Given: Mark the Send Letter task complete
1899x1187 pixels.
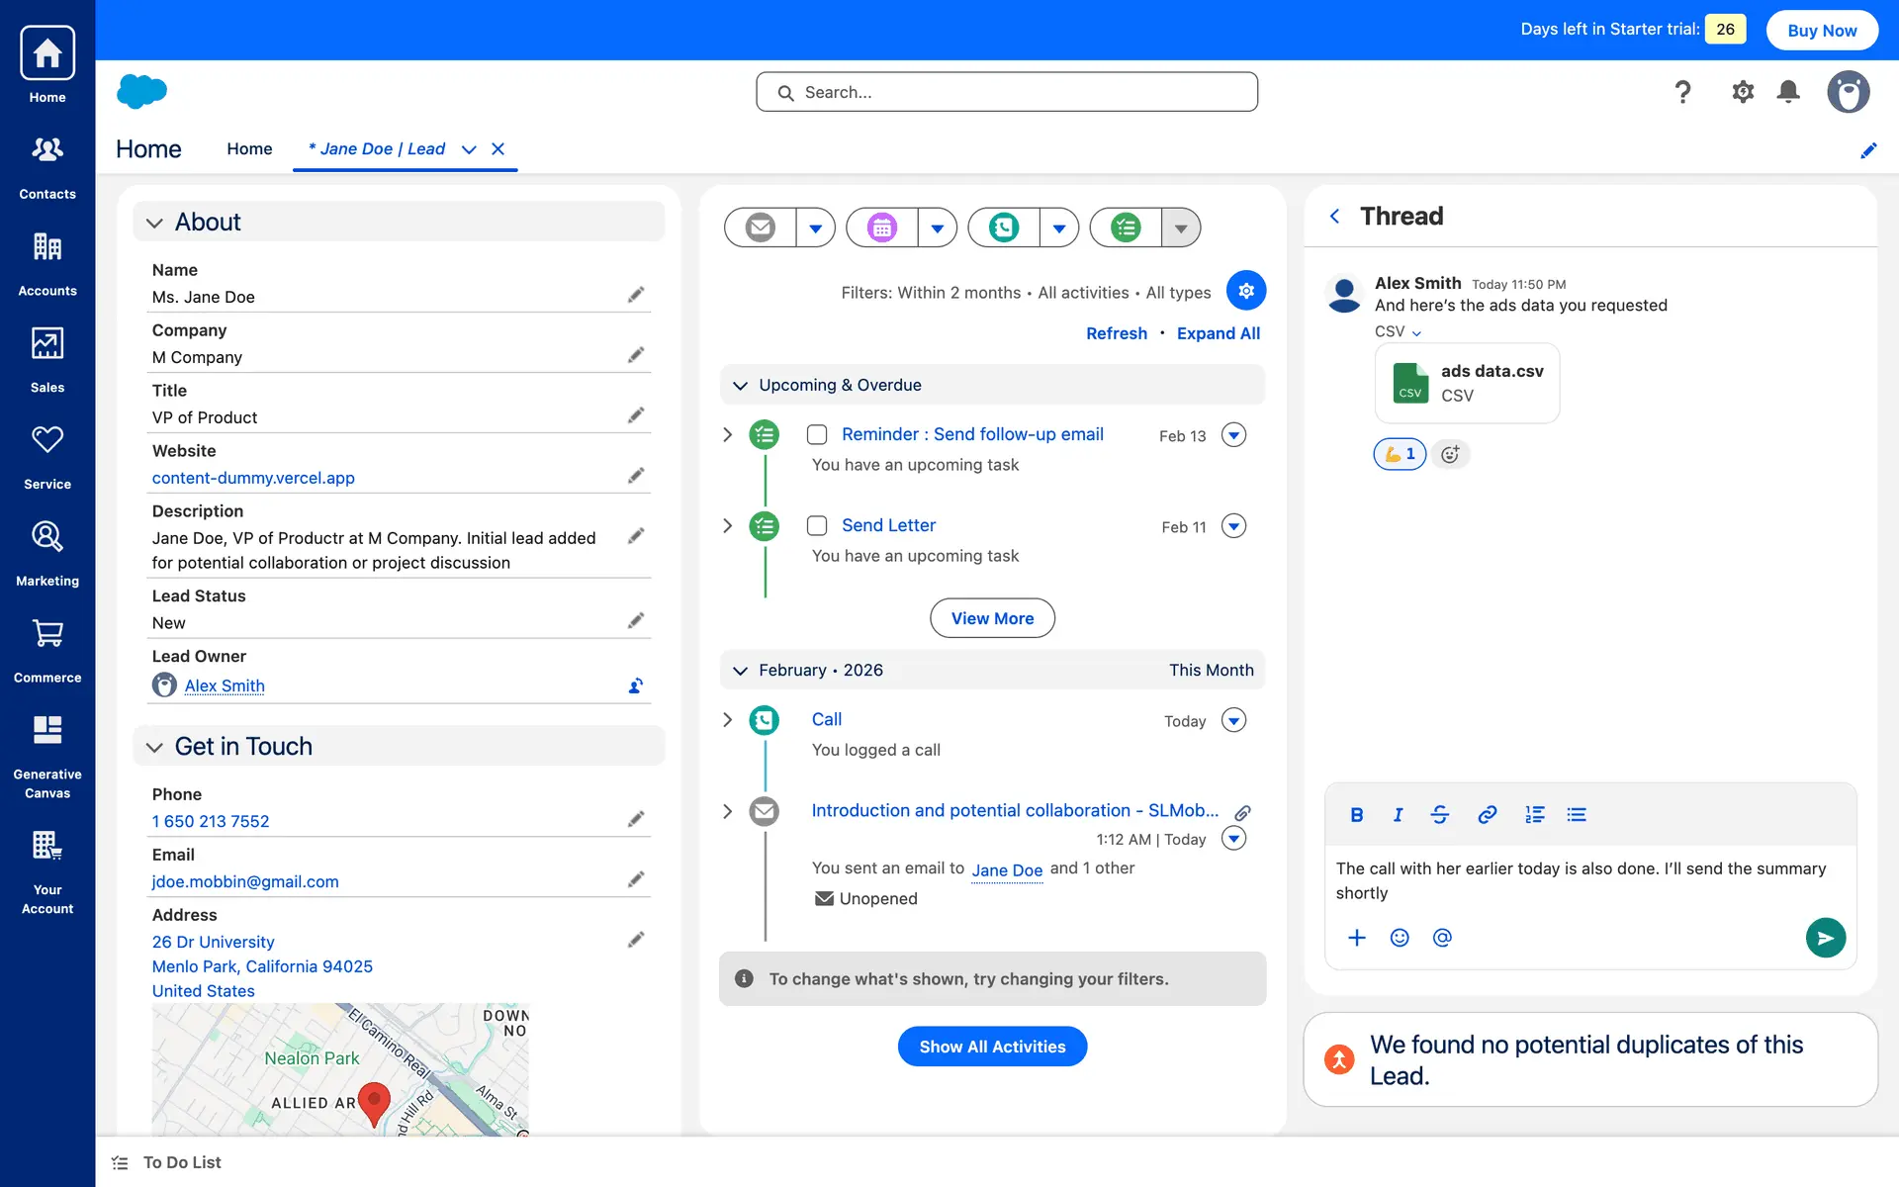Looking at the screenshot, I should point(817,526).
